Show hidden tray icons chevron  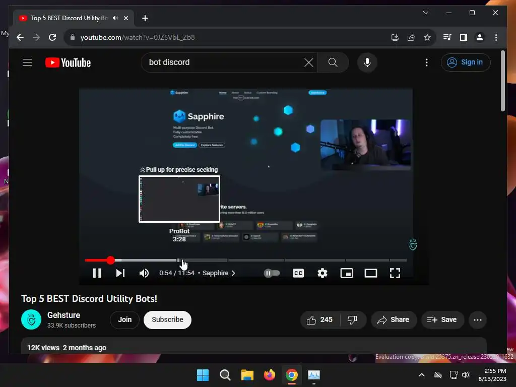tap(422, 375)
